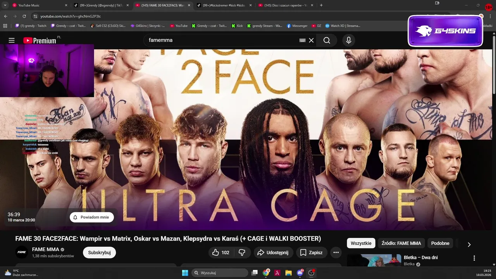Viewport: 496px width, 279px height.
Task: Open Chrome from the taskbar
Action: pos(266,273)
